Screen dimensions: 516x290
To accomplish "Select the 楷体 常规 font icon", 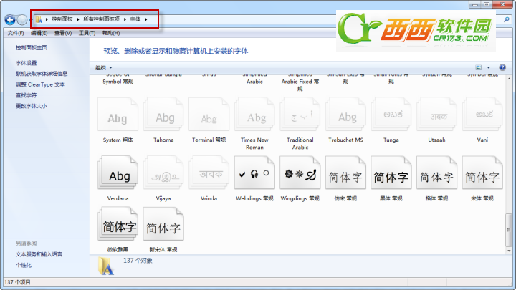I will click(436, 173).
